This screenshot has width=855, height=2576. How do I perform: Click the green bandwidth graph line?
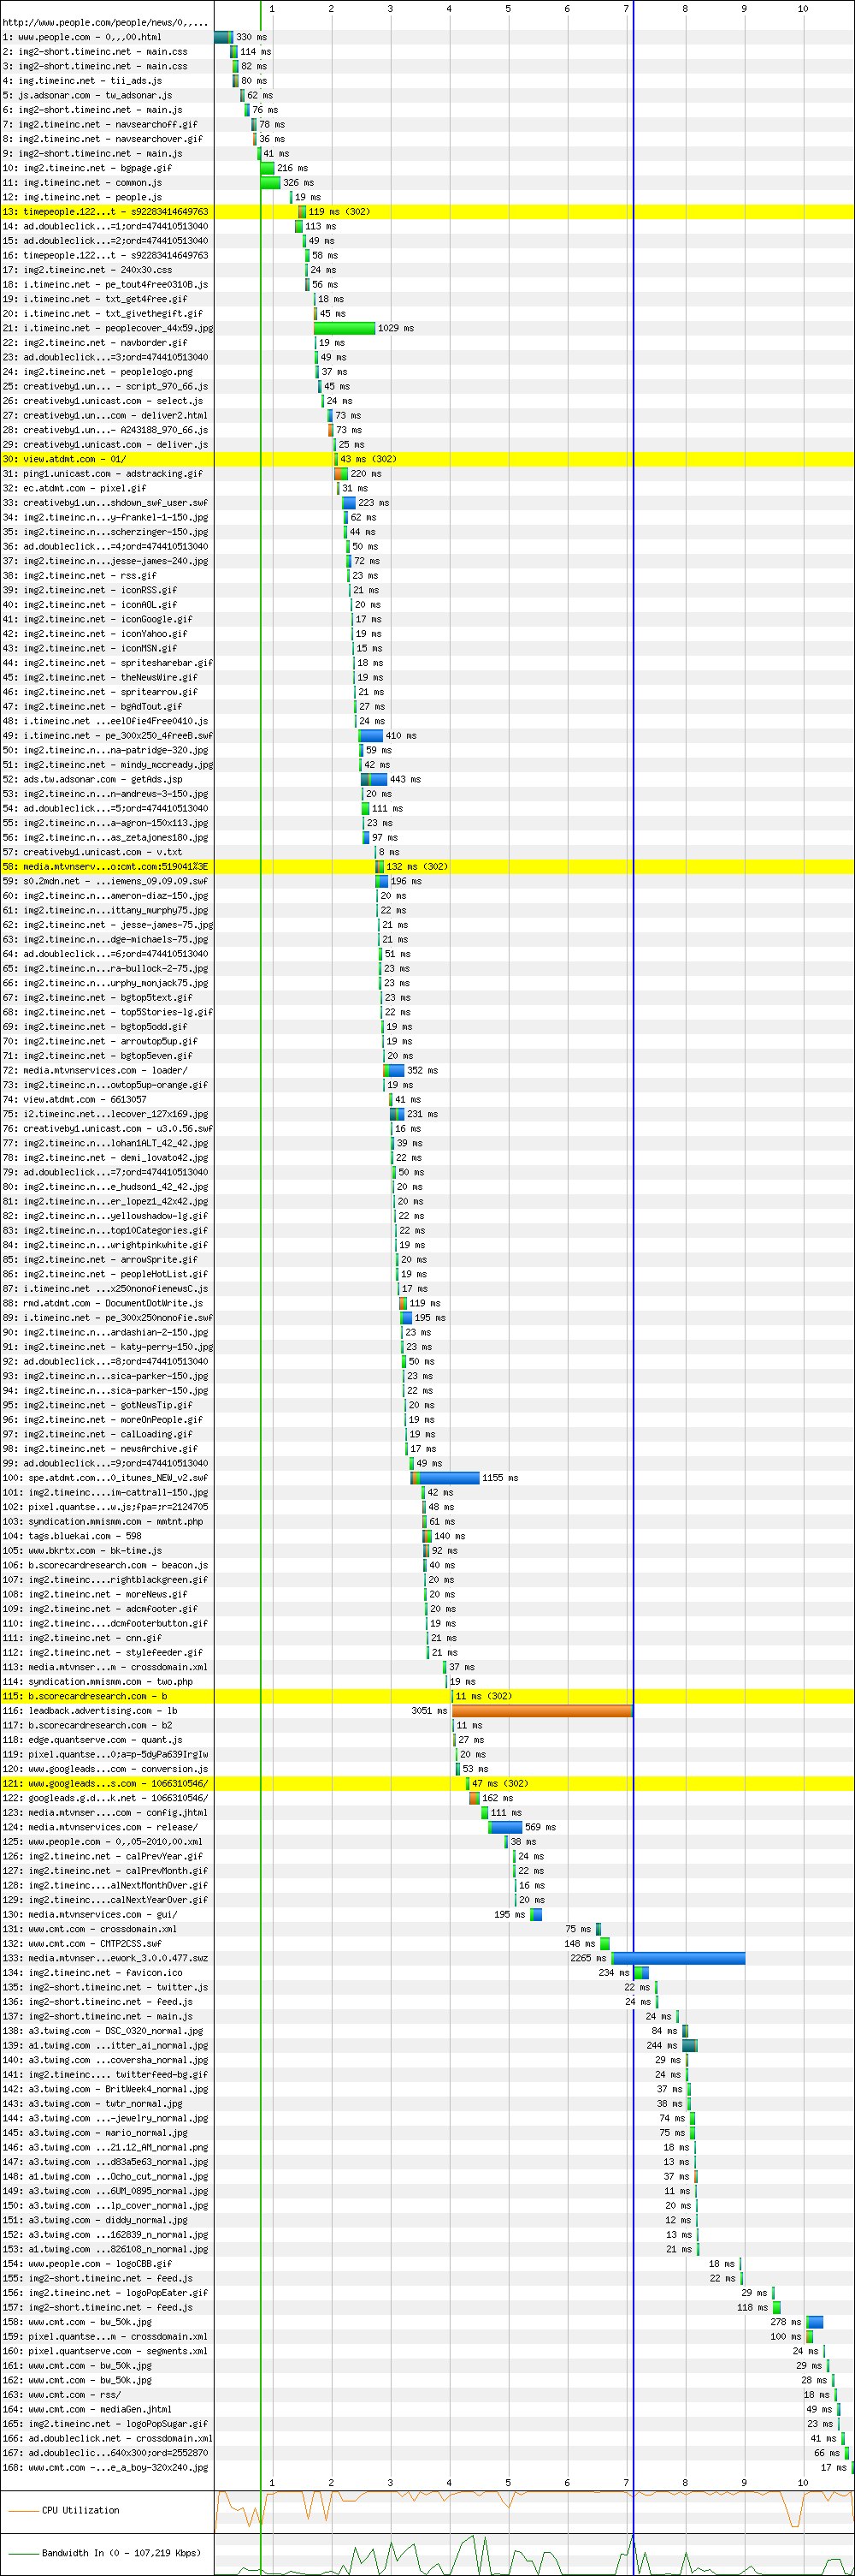[534, 2556]
